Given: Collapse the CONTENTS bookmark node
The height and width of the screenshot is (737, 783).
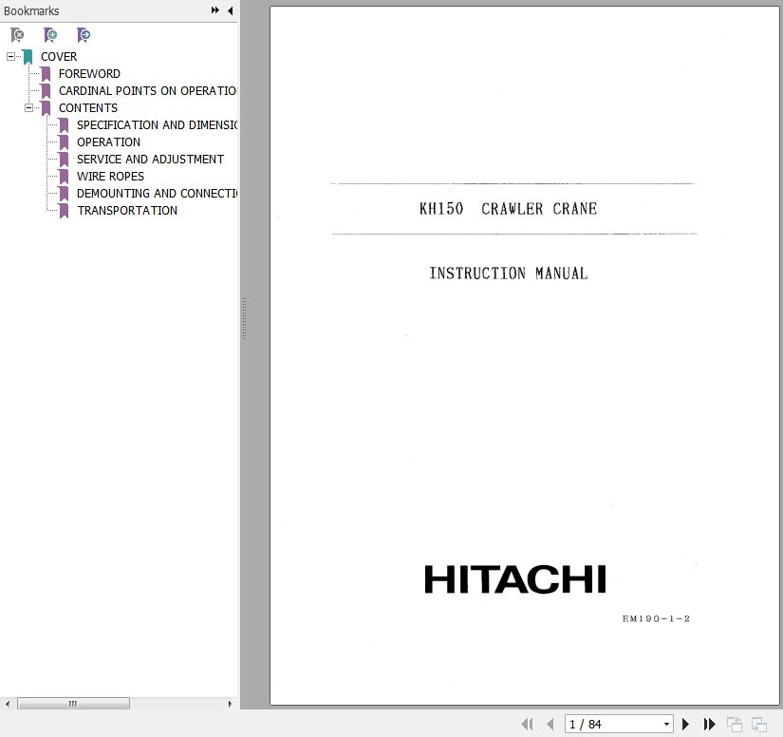Looking at the screenshot, I should coord(28,107).
